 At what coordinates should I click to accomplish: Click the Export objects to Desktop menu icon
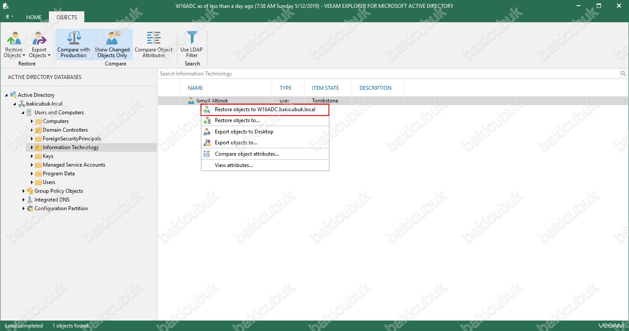(207, 132)
